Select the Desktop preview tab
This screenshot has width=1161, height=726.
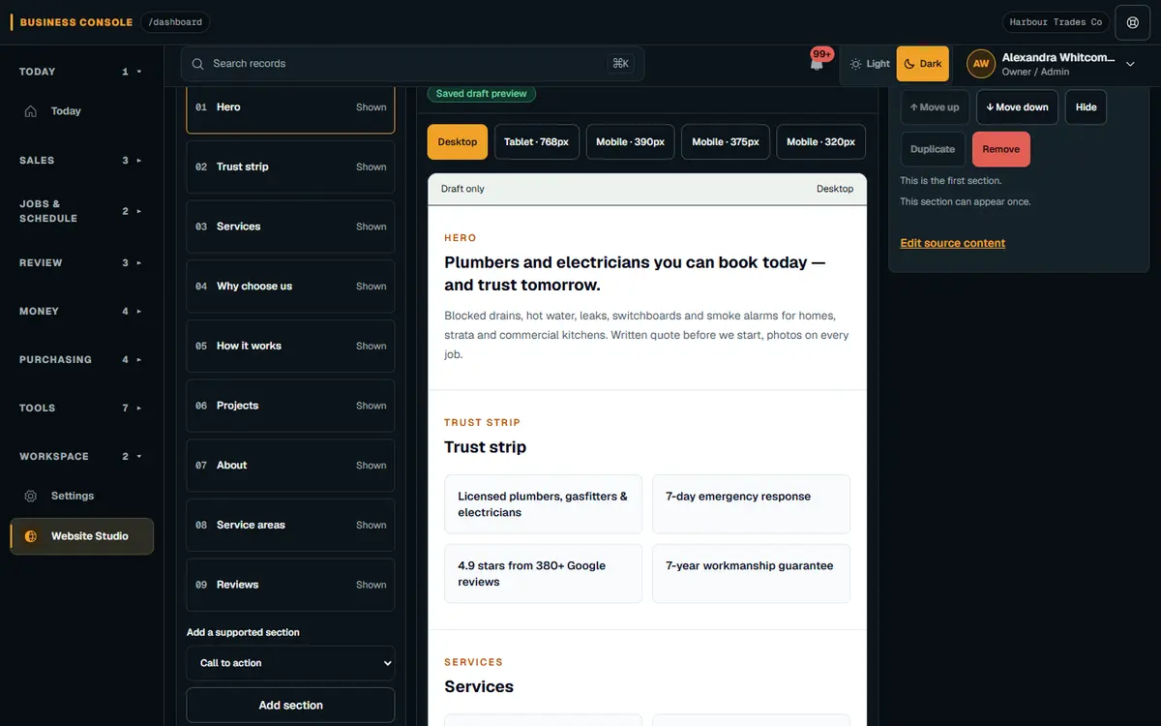458,142
